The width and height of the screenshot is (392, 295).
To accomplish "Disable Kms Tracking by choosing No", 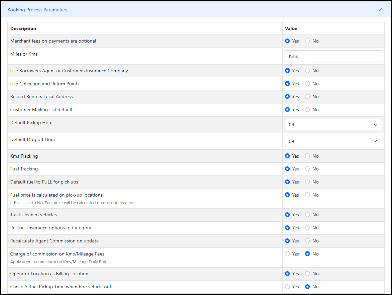I will (307, 156).
